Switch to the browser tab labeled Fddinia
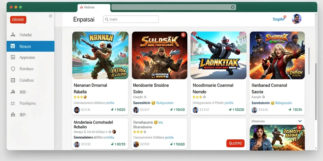The width and height of the screenshot is (323, 161). [94, 8]
